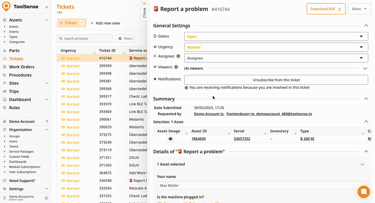Click the ToolSense logo icon

point(6,7)
